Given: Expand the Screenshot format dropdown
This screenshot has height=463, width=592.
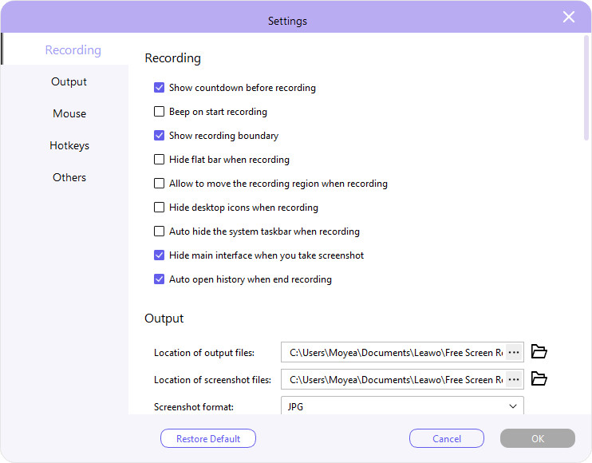Looking at the screenshot, I should tap(402, 406).
